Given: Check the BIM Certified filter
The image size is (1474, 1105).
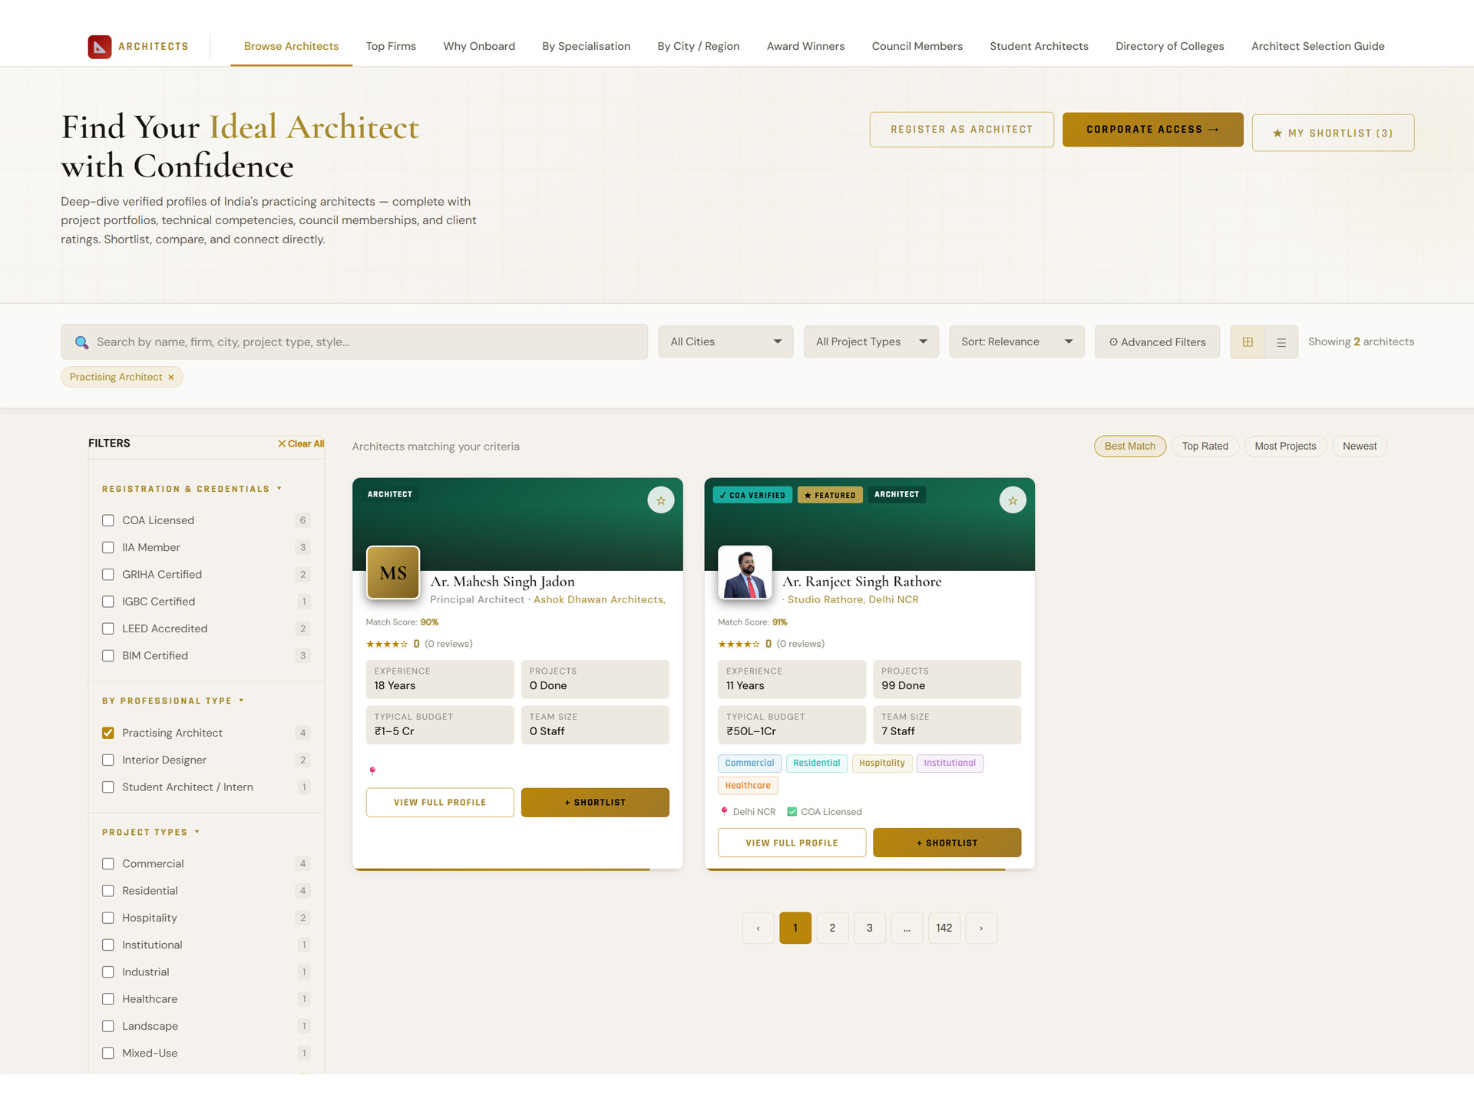Looking at the screenshot, I should tap(108, 655).
